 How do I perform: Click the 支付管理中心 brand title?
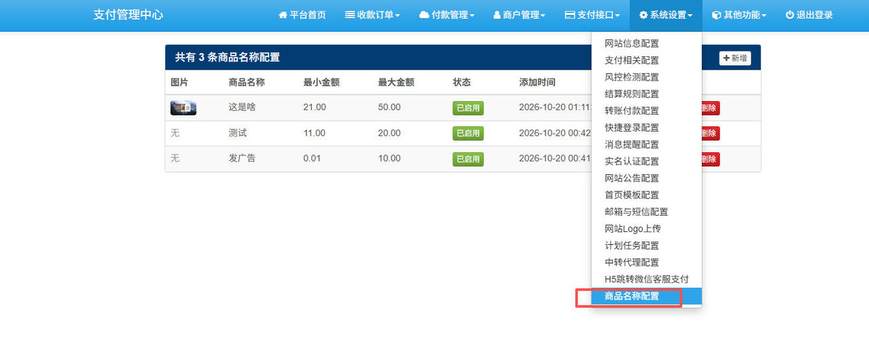pos(128,15)
